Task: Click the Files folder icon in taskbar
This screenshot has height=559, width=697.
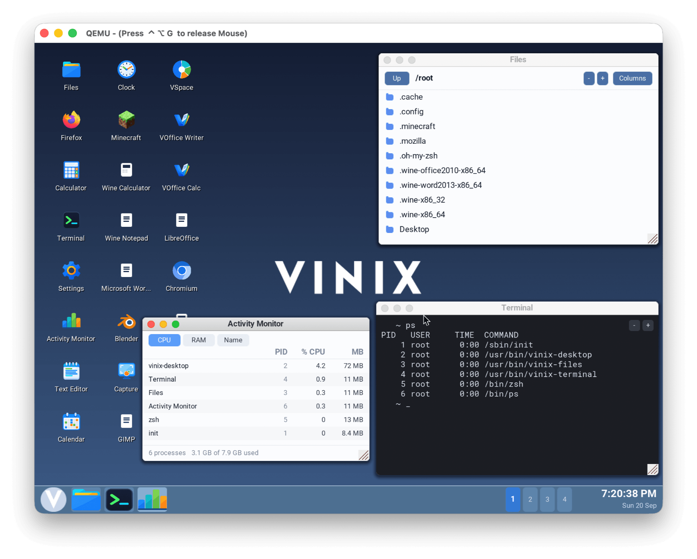Action: (x=86, y=499)
